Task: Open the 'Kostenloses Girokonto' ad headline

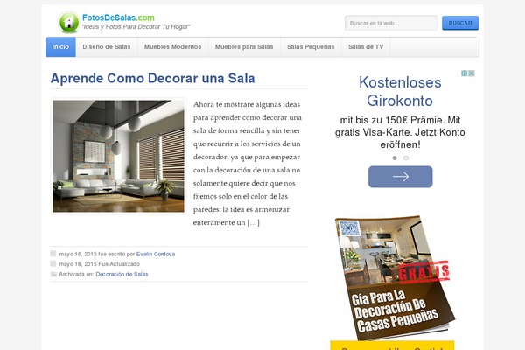Action: click(x=400, y=91)
